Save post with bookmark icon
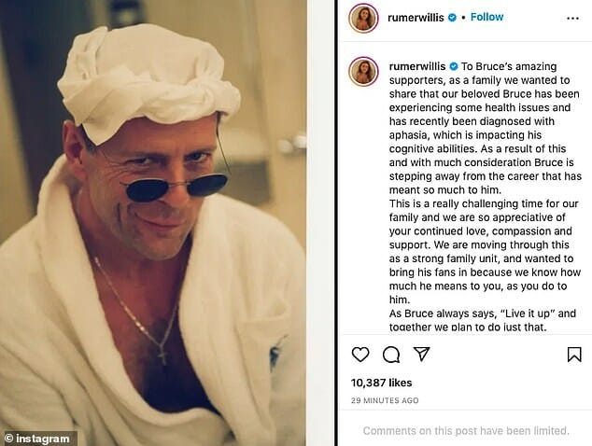 coord(574,355)
